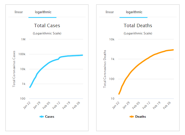Click Feb 26 label on cases chart
The image size is (185, 135).
[x=77, y=105]
